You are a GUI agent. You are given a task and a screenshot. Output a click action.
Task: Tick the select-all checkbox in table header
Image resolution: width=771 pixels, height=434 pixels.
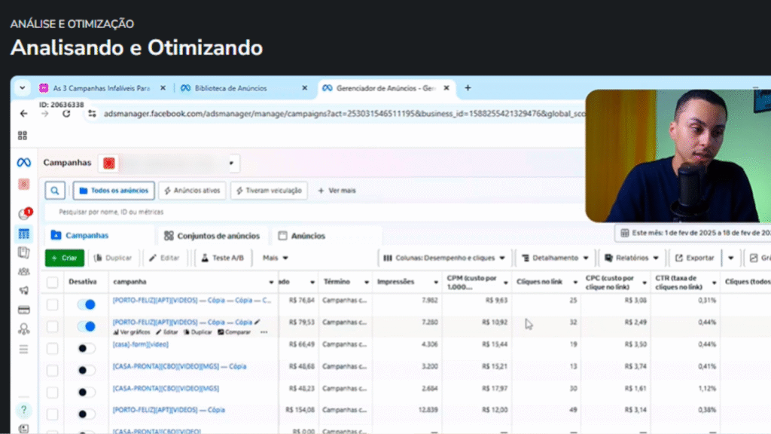click(52, 283)
